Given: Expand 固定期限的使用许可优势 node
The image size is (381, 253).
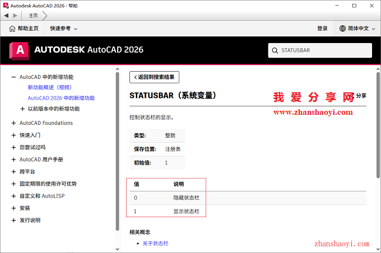Looking at the screenshot, I should tap(13, 184).
